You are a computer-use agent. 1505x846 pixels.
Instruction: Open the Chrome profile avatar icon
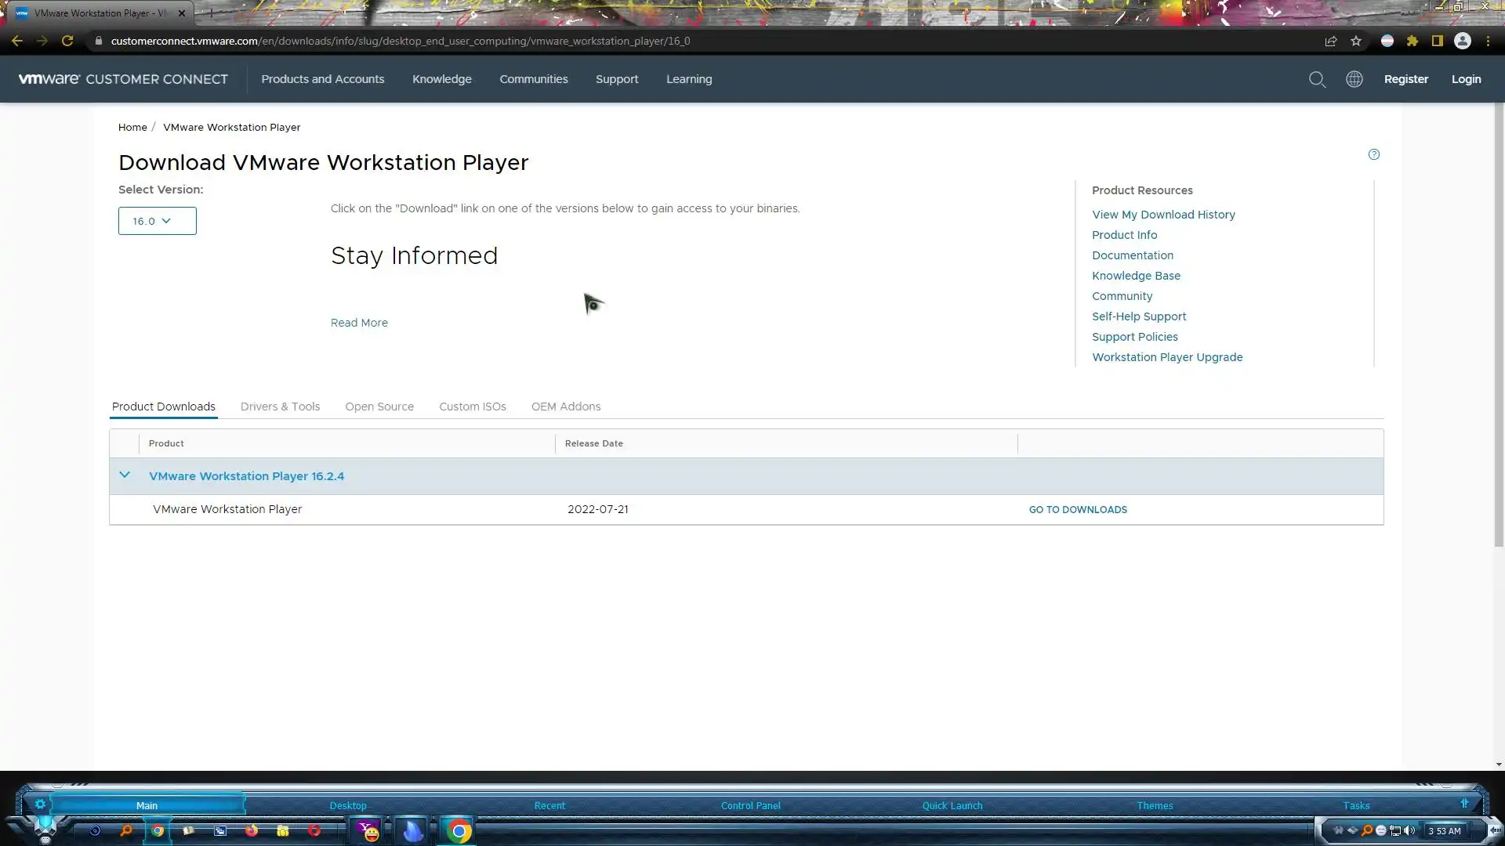[x=1462, y=41]
